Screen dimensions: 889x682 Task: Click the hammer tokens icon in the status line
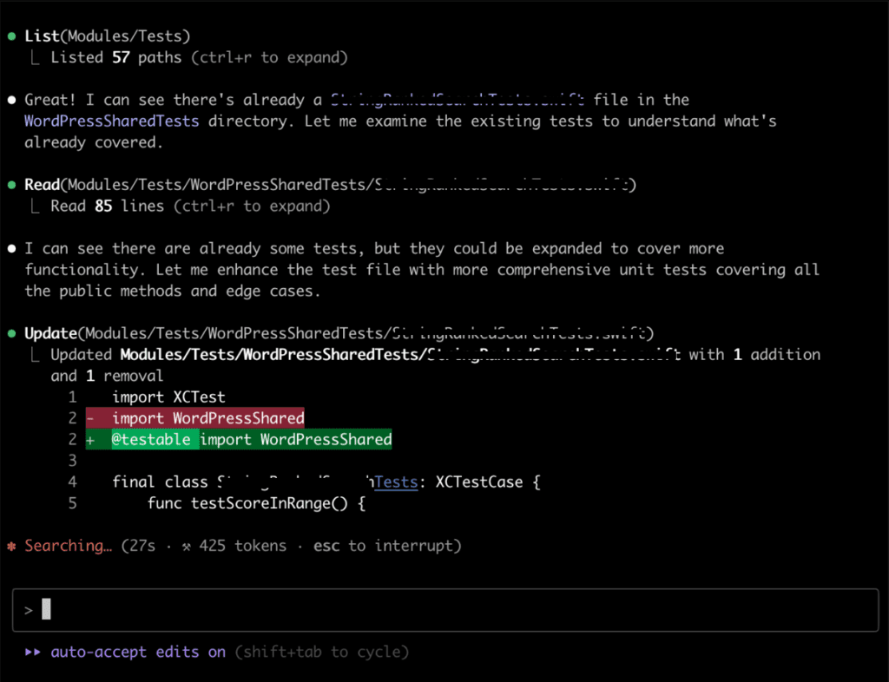[x=186, y=546]
